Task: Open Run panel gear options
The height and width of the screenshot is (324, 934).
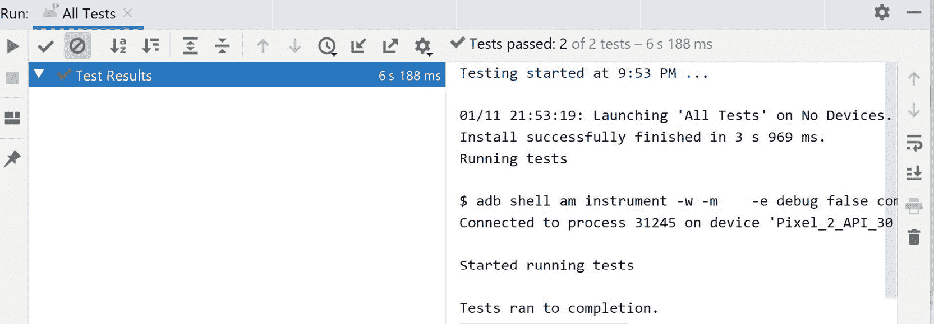Action: (882, 12)
